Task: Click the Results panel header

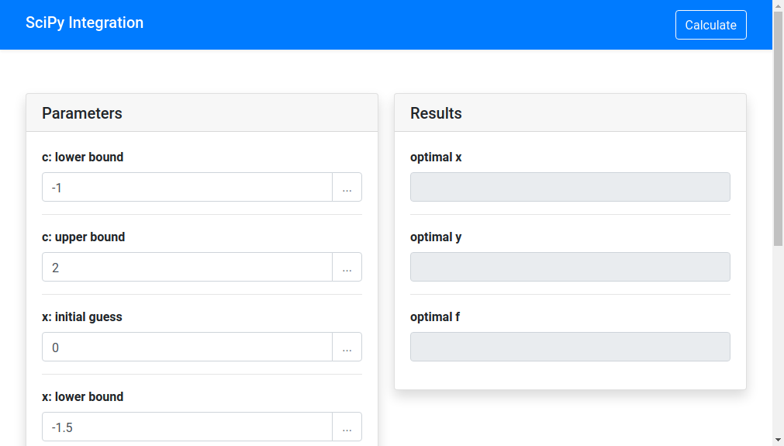Action: [x=570, y=113]
